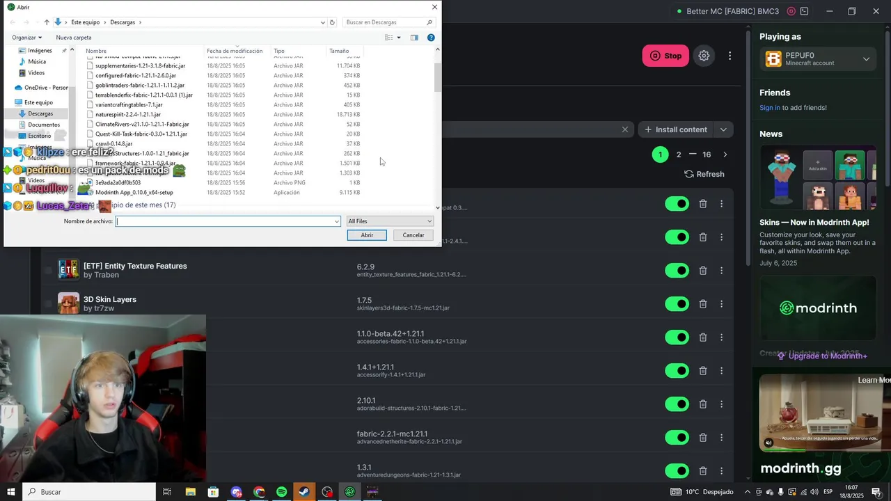Go to page 2 of mods

point(679,154)
